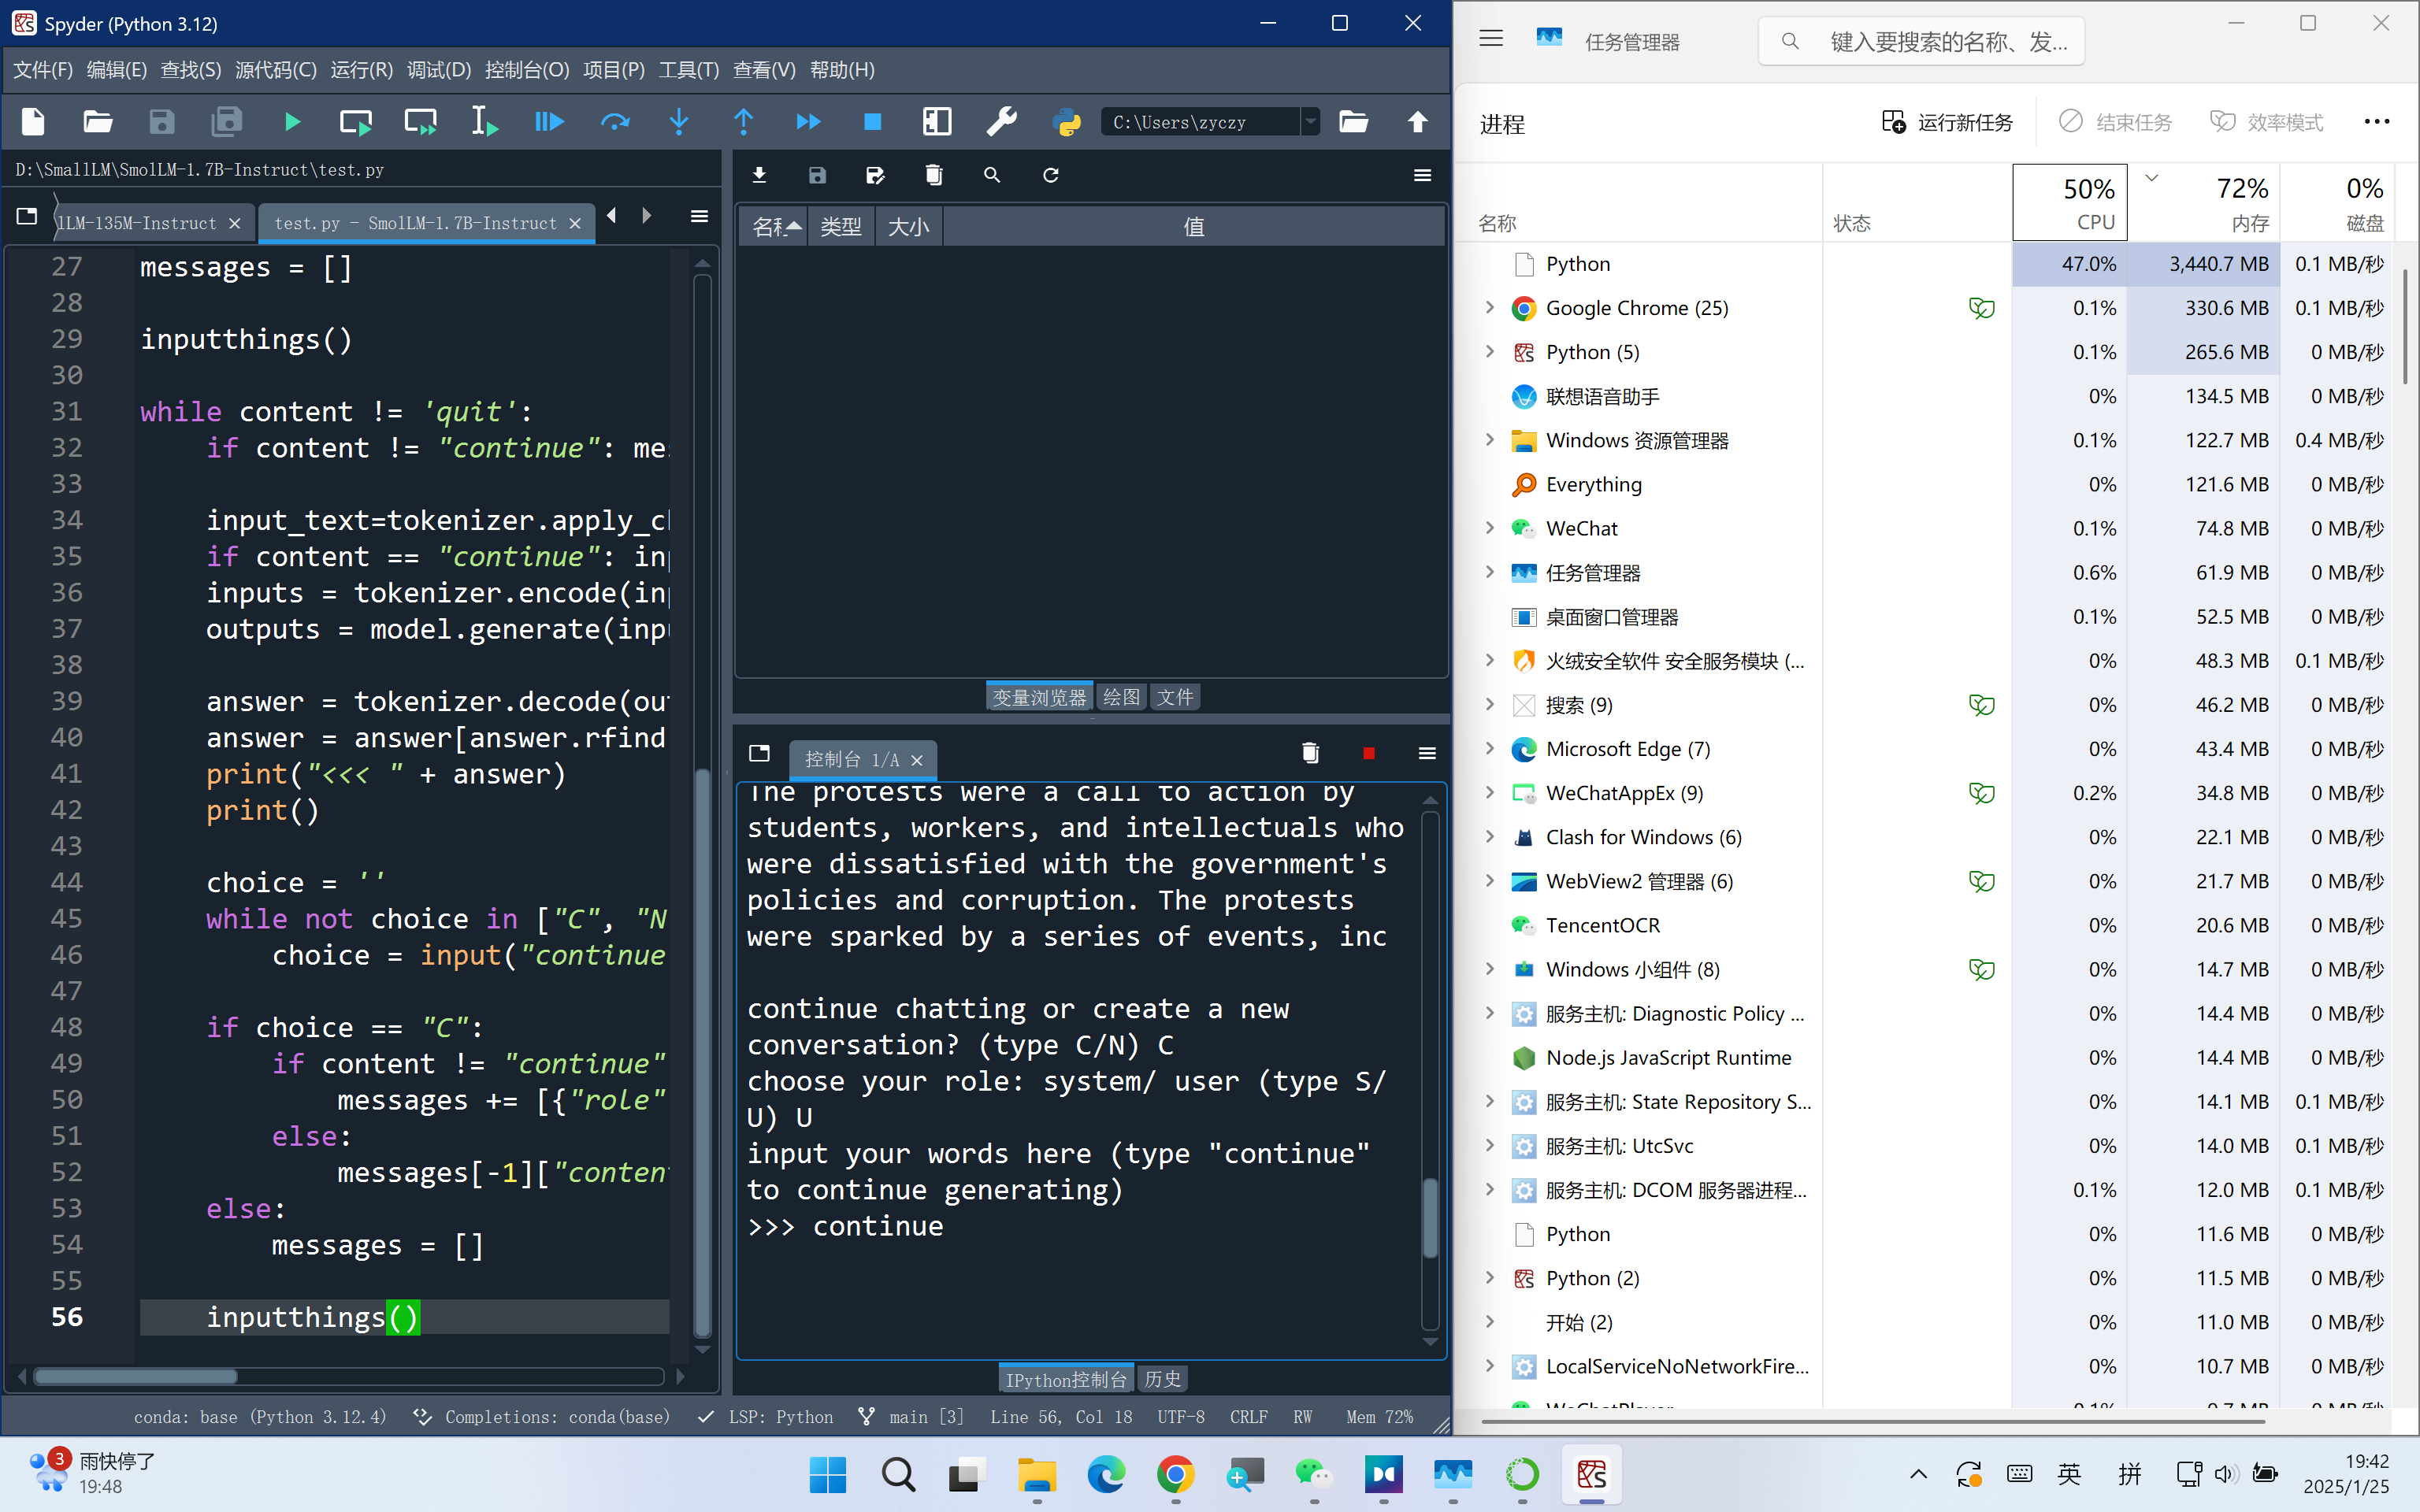Open the working directory dropdown arrow
Viewport: 2420px width, 1512px height.
click(x=1310, y=122)
